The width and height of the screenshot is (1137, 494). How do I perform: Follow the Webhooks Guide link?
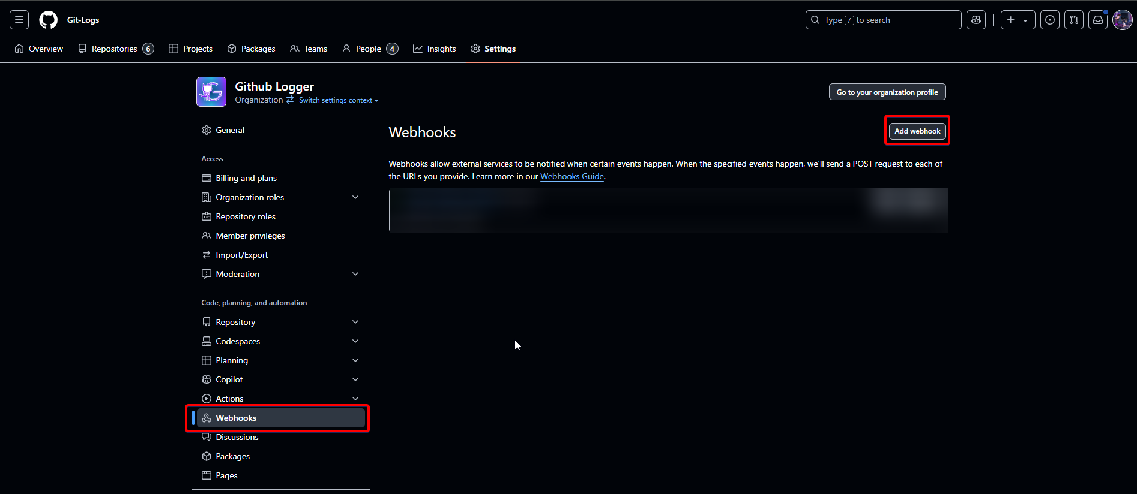click(x=572, y=176)
